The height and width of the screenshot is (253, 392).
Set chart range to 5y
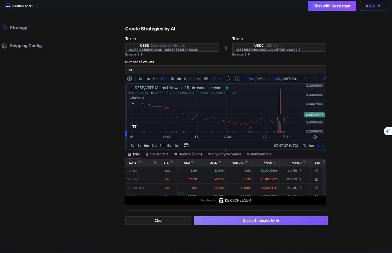point(133,146)
